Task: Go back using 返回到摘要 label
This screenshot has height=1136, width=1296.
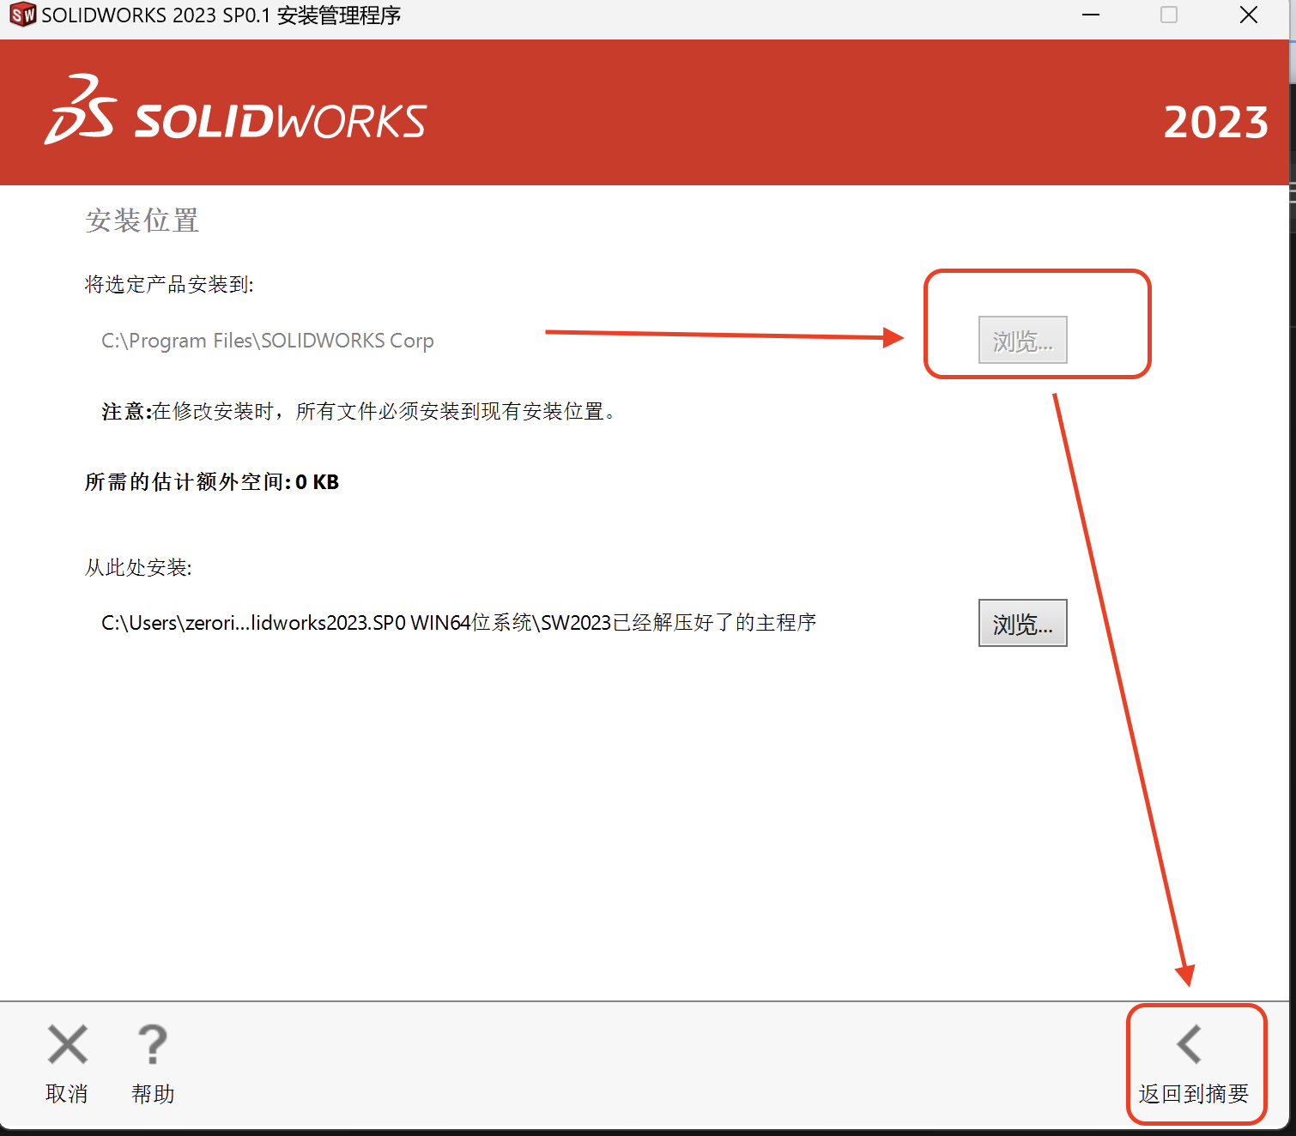Action: (1193, 1094)
